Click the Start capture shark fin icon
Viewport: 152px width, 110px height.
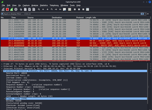3,9
